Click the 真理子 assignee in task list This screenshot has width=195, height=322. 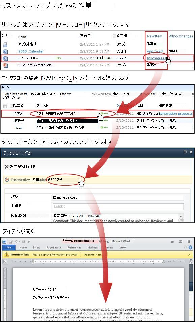click(19, 121)
